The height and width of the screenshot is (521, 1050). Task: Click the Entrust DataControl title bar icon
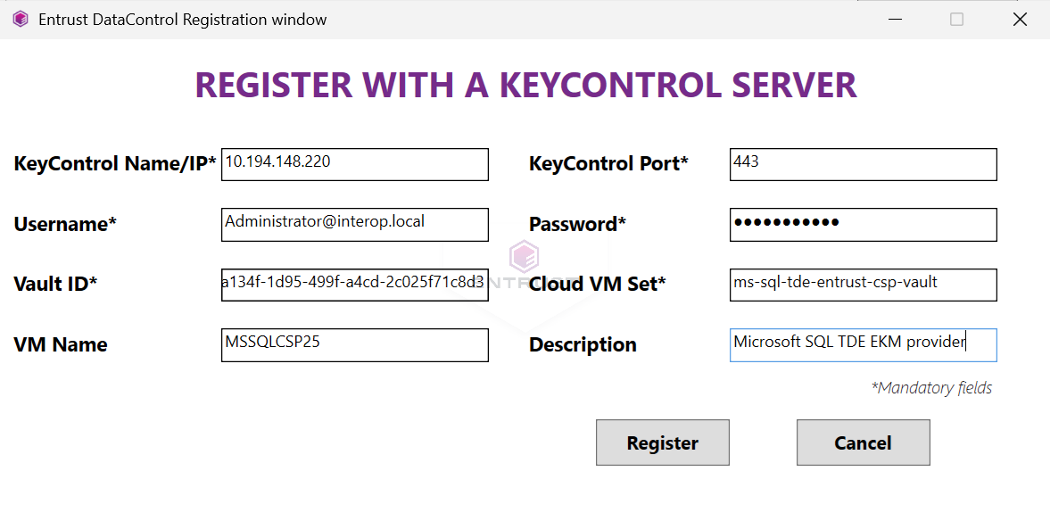[20, 19]
